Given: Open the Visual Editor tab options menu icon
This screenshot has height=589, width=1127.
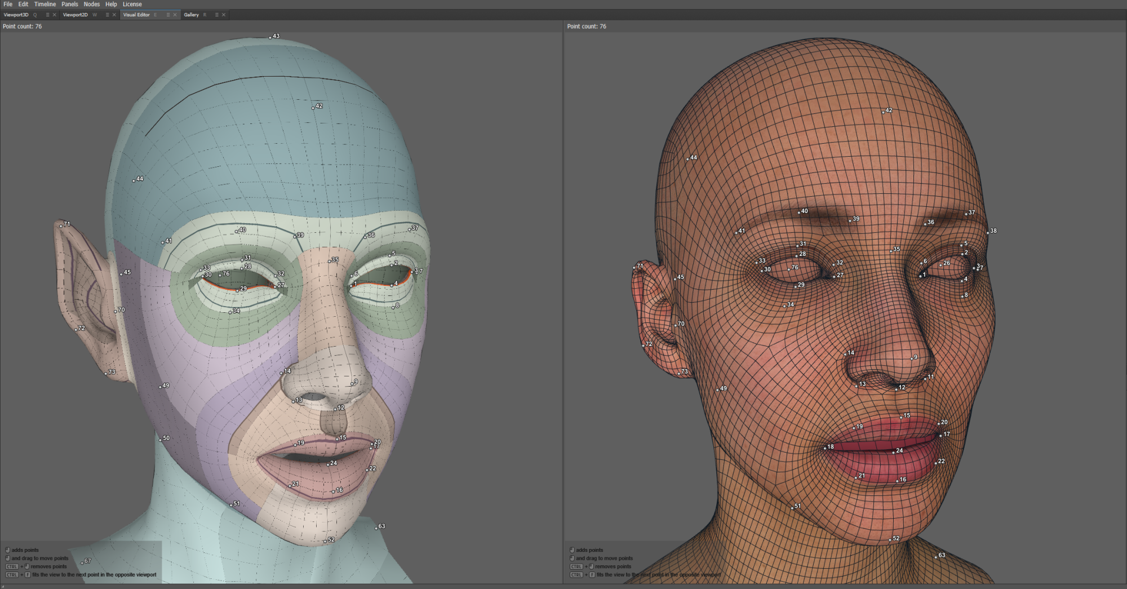Looking at the screenshot, I should pyautogui.click(x=168, y=15).
